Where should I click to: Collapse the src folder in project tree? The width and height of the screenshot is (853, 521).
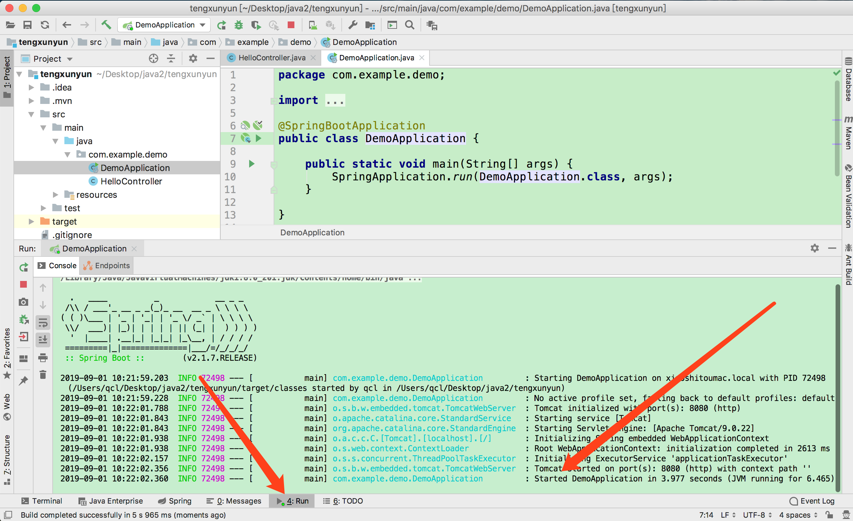click(x=31, y=114)
